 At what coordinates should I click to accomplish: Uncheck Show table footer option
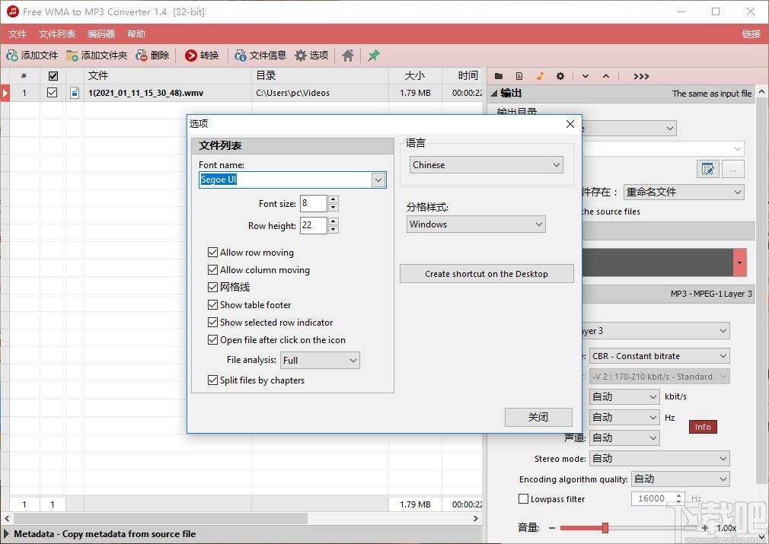point(213,305)
